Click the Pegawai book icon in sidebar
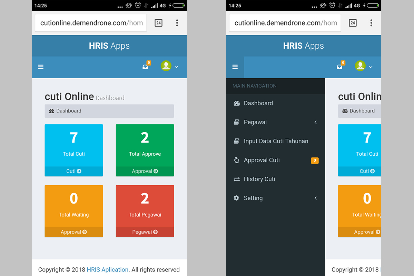This screenshot has width=414, height=276. (x=236, y=122)
